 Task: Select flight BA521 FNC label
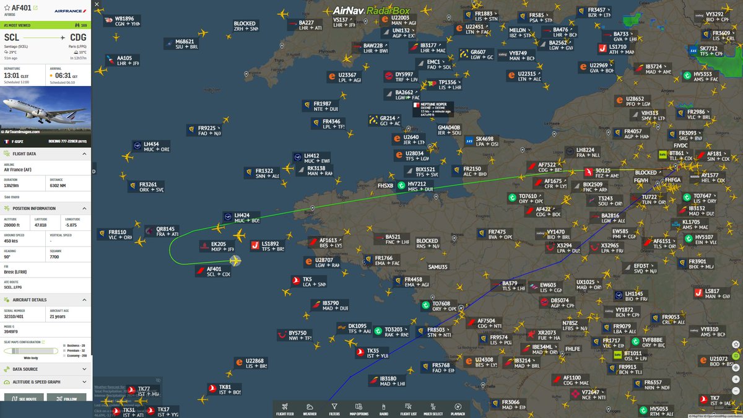[x=392, y=239]
